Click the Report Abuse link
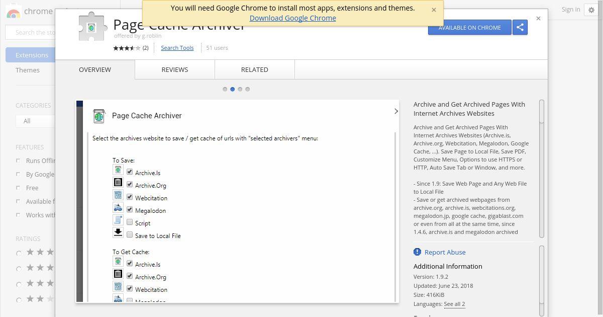 tap(445, 252)
